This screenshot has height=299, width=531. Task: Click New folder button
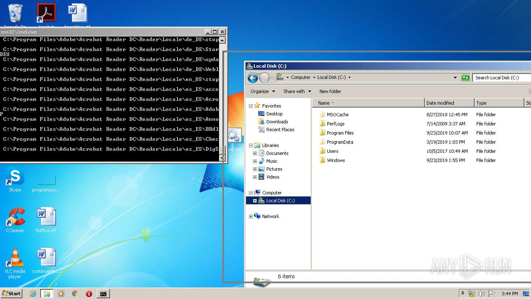click(x=330, y=91)
